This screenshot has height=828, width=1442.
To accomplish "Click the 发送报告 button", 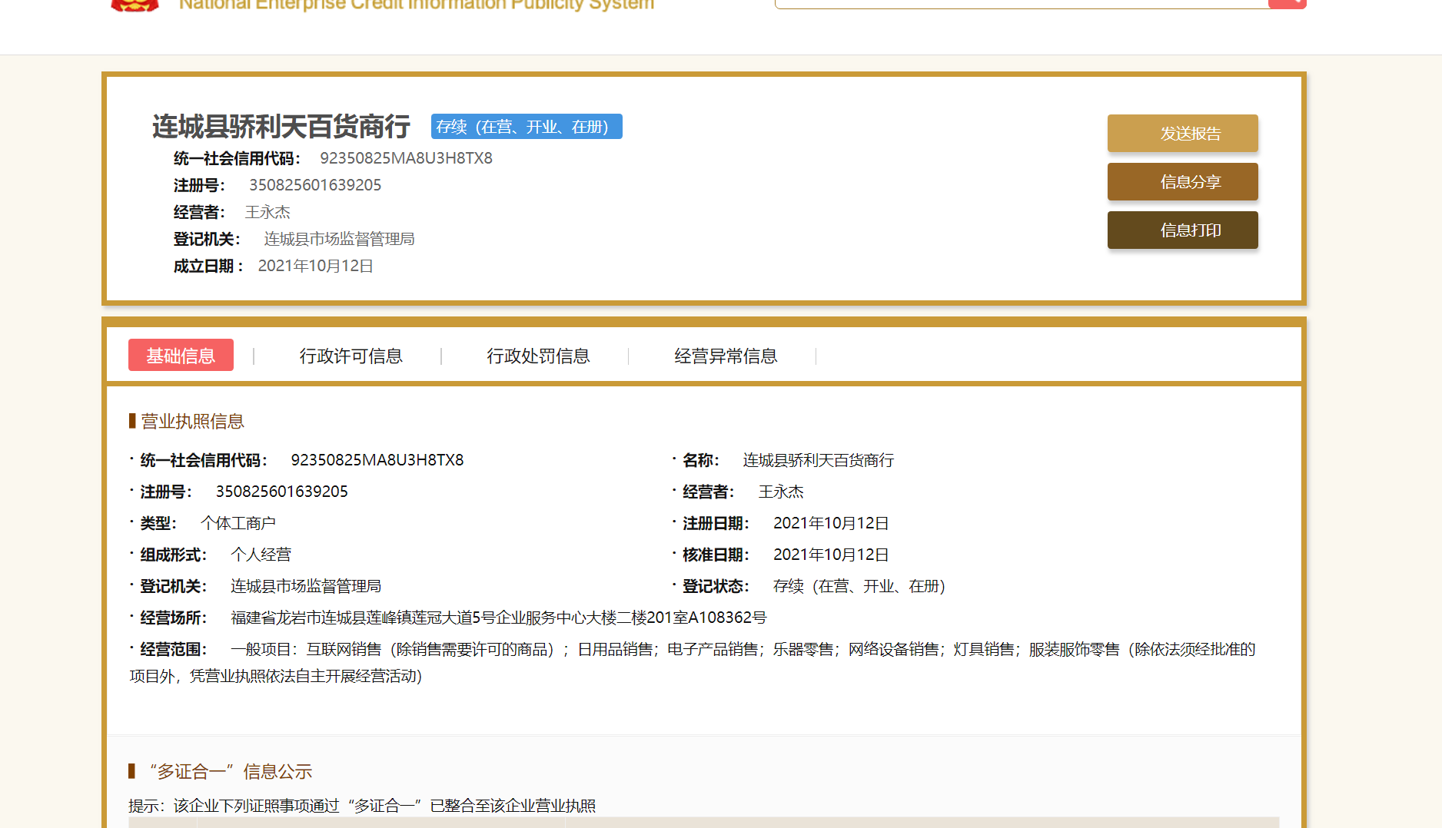I will [1182, 134].
